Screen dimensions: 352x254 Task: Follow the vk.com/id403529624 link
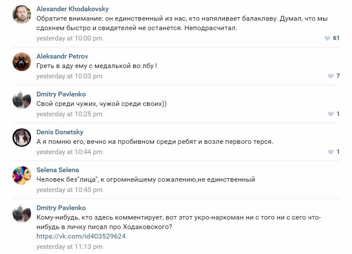pyautogui.click(x=81, y=236)
